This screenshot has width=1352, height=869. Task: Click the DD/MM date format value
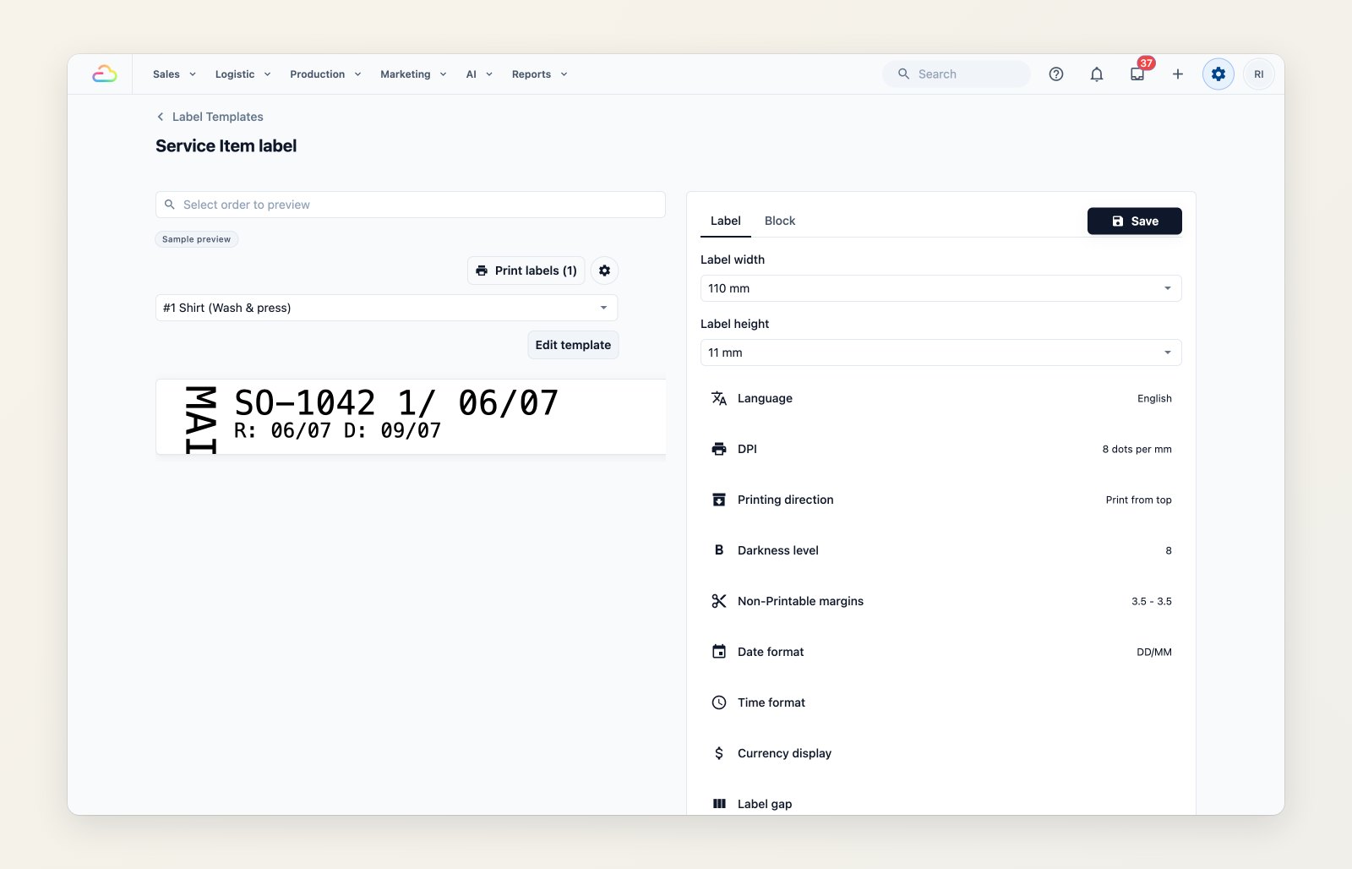pos(1153,652)
